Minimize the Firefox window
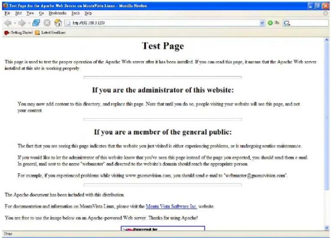Image resolution: width=331 pixels, height=238 pixels. pyautogui.click(x=310, y=6)
